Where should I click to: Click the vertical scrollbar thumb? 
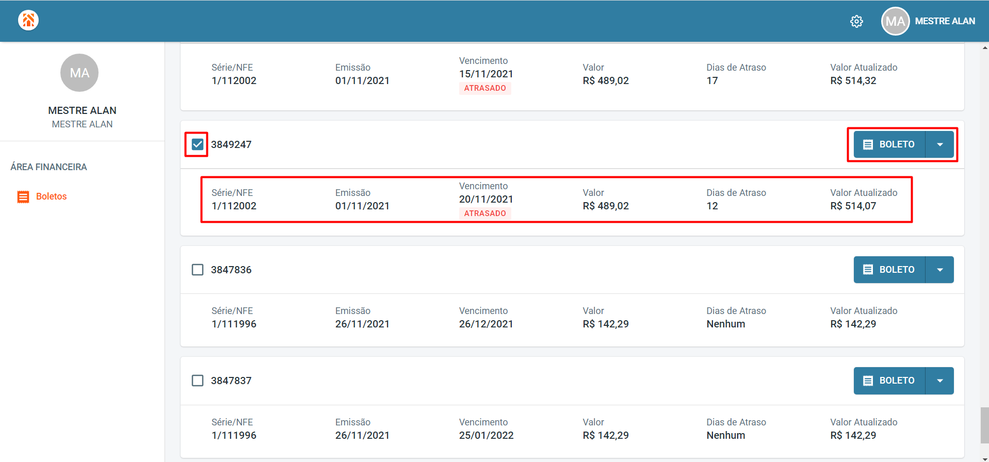[x=984, y=425]
